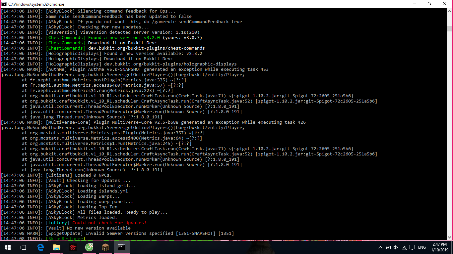Close the cmd.exe console window

pos(445,4)
